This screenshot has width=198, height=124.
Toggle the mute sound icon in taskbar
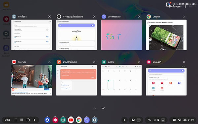point(180,120)
